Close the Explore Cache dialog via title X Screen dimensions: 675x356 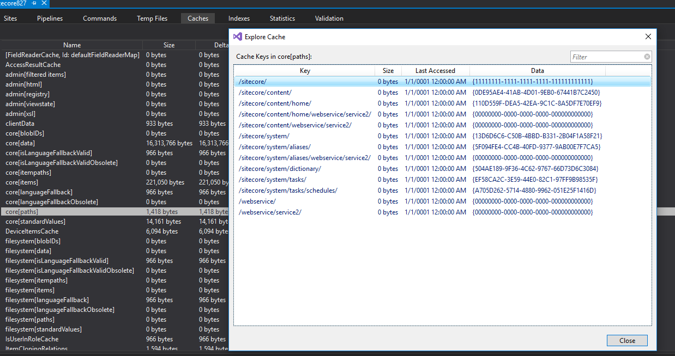(x=648, y=36)
